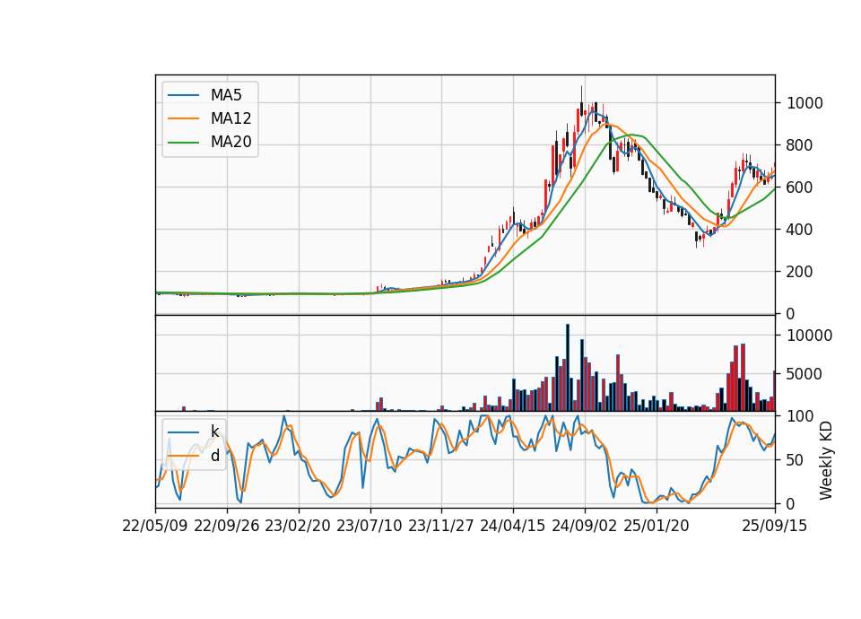Click the green MA20 legend line sample

[183, 143]
